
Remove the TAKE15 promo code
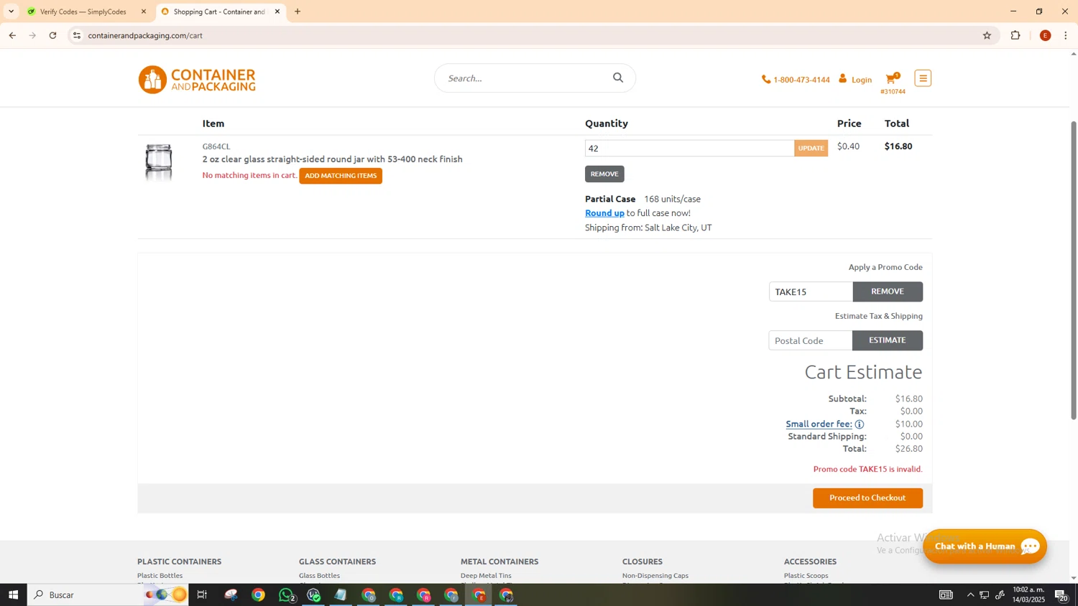tap(888, 292)
